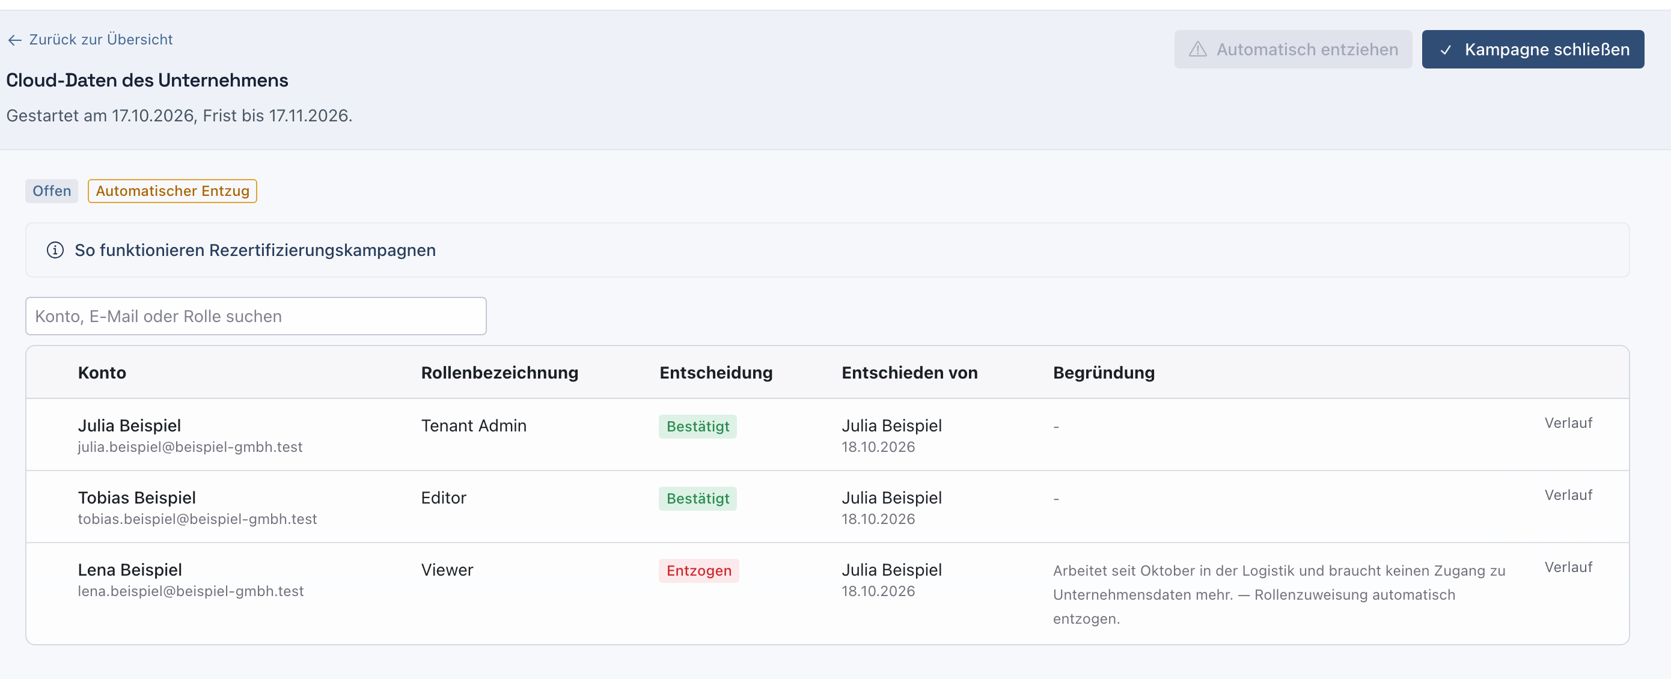The image size is (1671, 679).
Task: Click the Rollenbezeichnung column header
Action: click(x=499, y=373)
